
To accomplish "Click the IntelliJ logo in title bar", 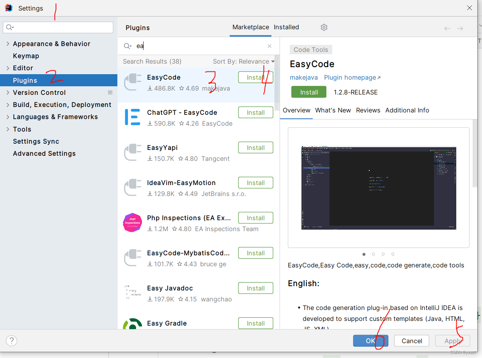I will [9, 8].
